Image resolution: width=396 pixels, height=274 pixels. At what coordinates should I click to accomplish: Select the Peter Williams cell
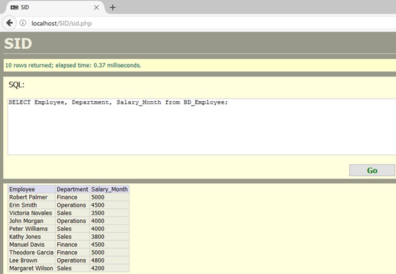(32, 228)
